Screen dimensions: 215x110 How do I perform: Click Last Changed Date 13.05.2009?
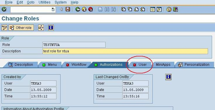135,90
